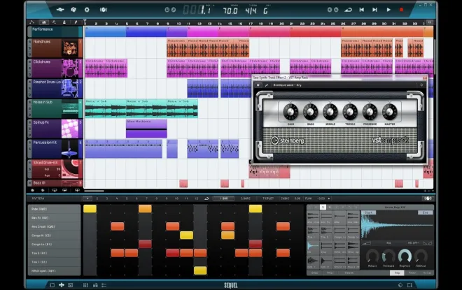Click the project key G display
The height and width of the screenshot is (290, 462).
coord(265,11)
